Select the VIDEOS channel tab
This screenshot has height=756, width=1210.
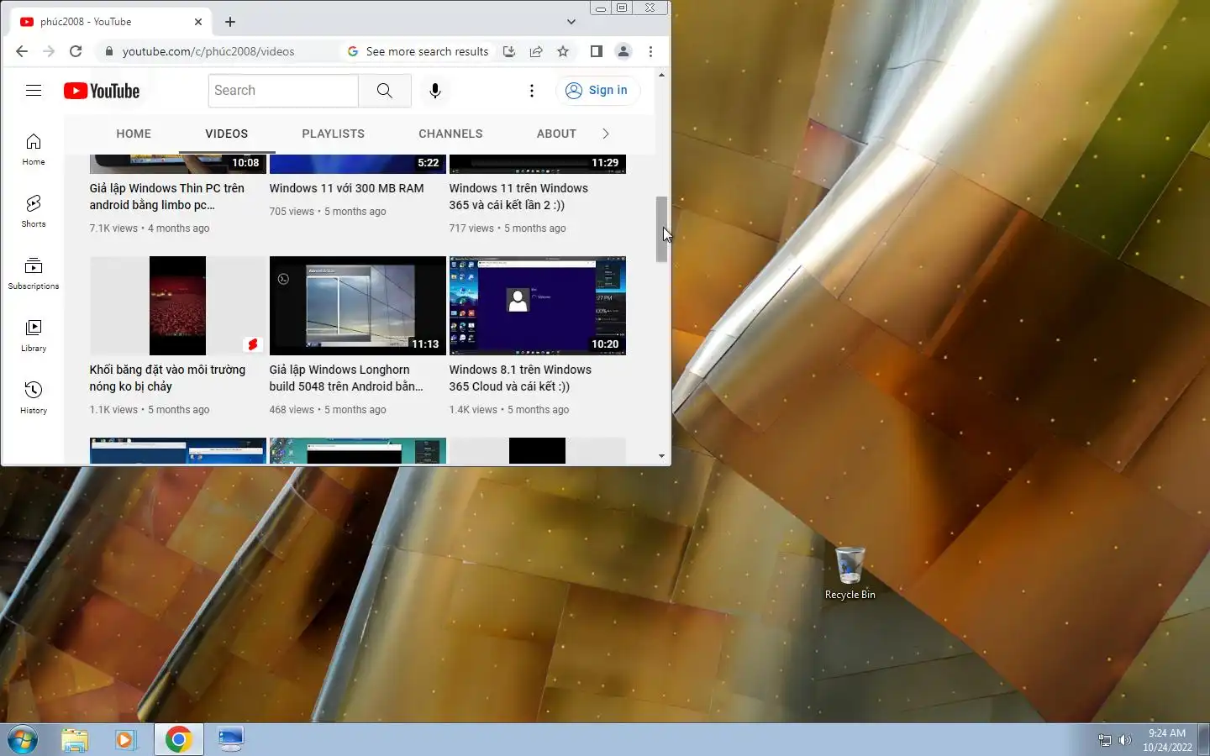pos(227,134)
